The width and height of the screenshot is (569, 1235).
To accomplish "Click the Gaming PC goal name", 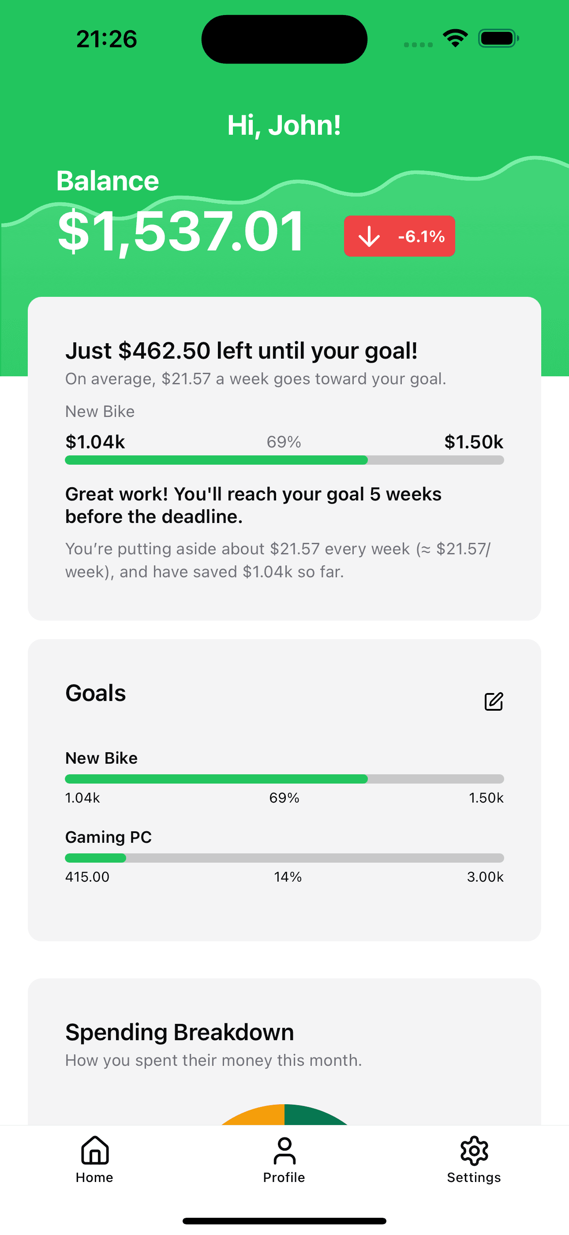I will pyautogui.click(x=108, y=837).
